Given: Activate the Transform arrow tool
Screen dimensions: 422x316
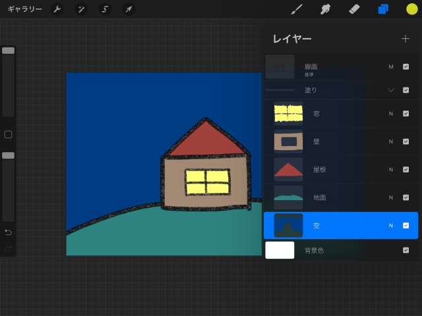Looking at the screenshot, I should (x=129, y=9).
